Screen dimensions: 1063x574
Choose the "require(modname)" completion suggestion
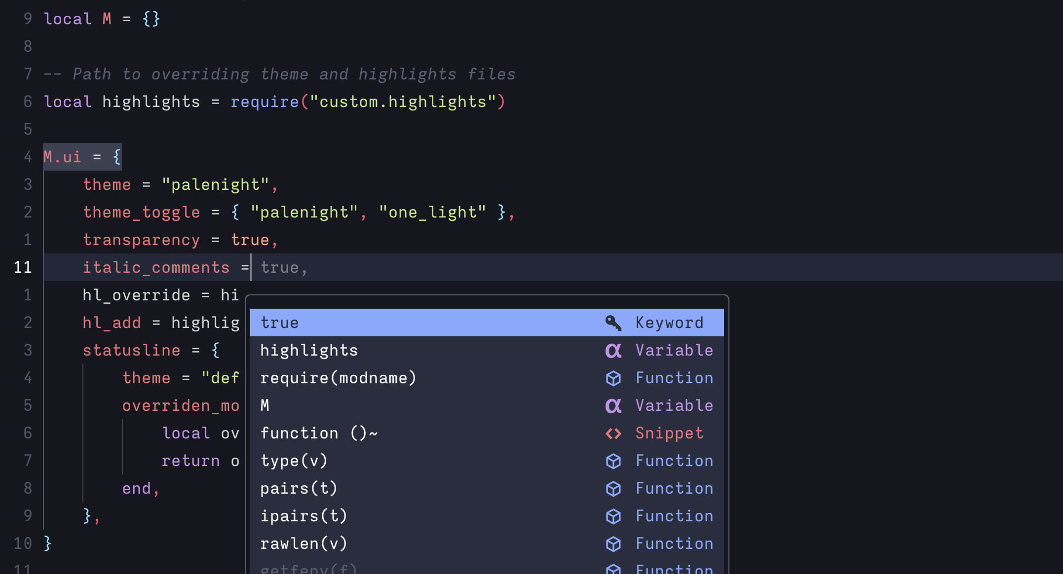tap(338, 378)
